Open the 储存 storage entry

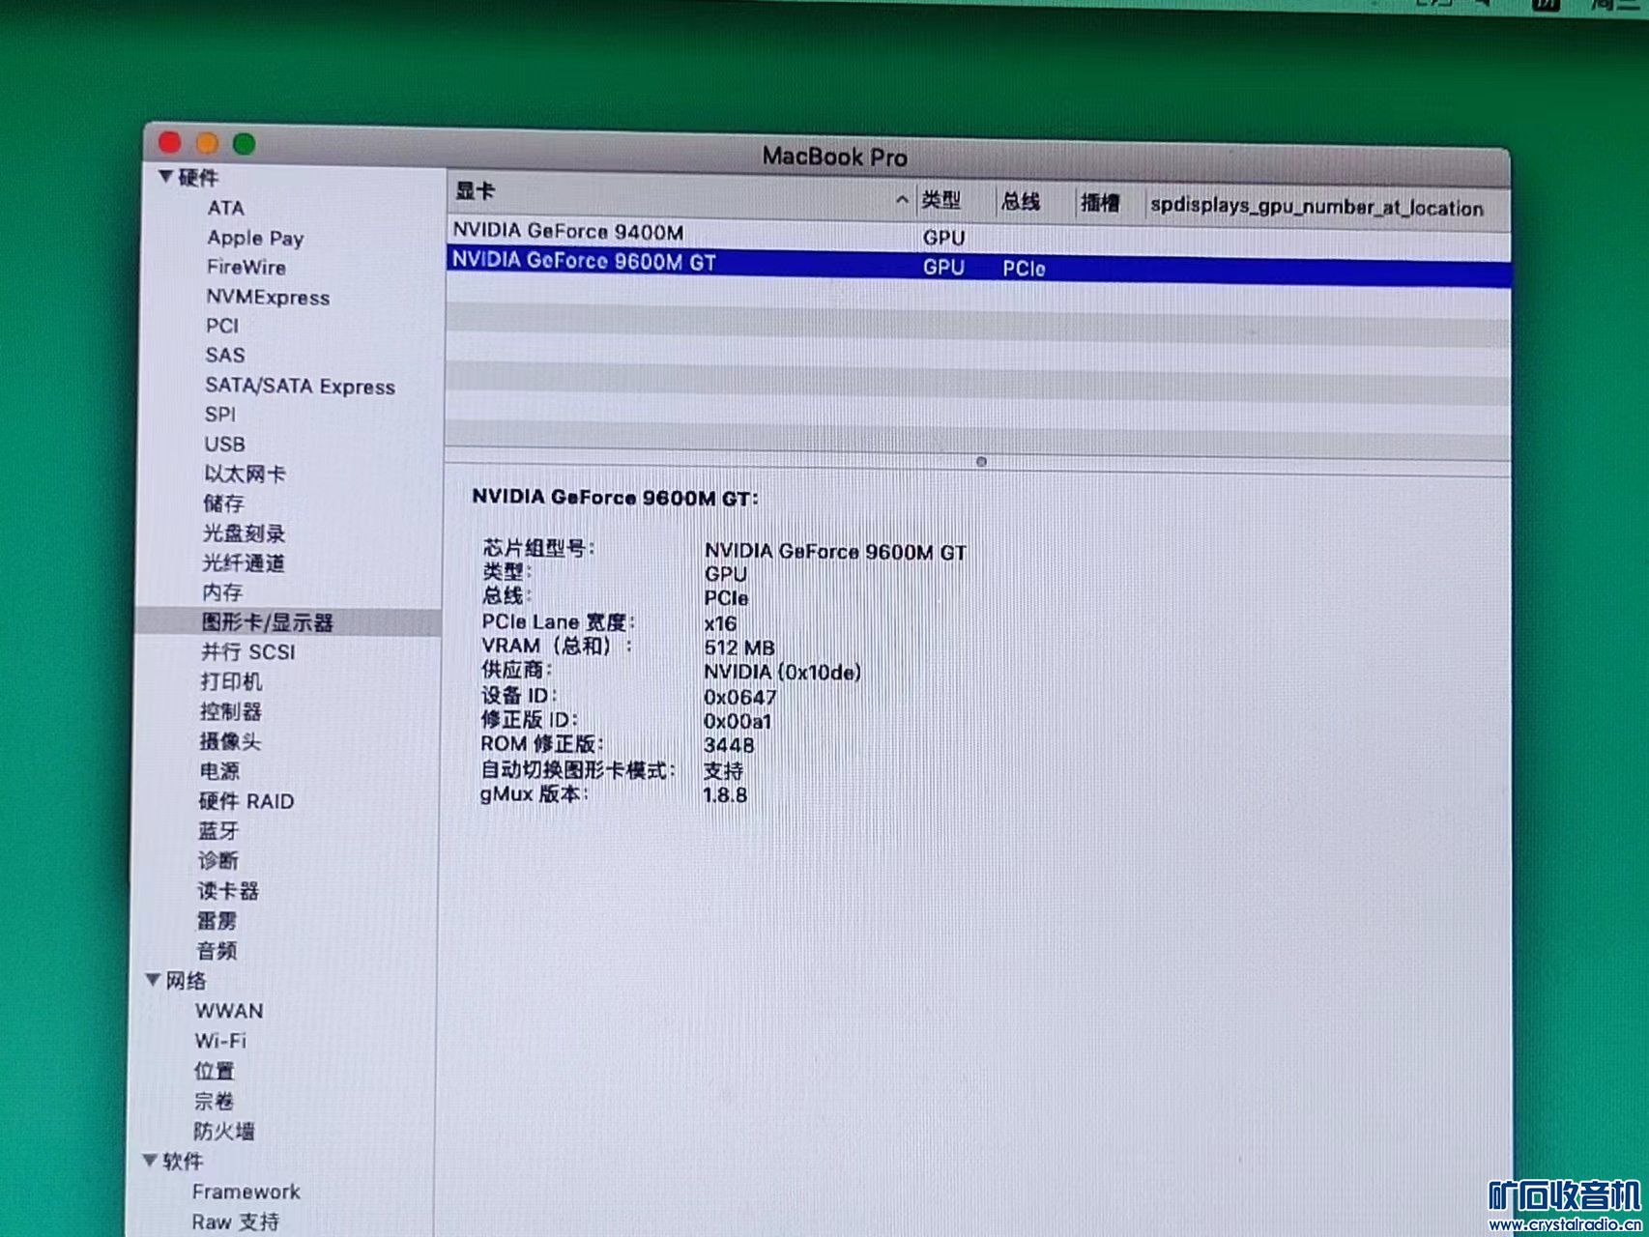coord(223,503)
